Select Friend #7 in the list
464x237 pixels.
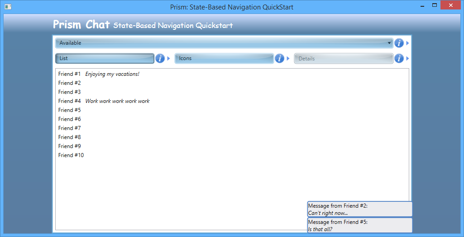click(70, 128)
